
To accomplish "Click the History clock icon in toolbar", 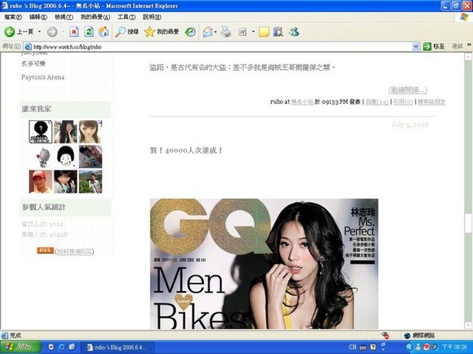I will 190,31.
